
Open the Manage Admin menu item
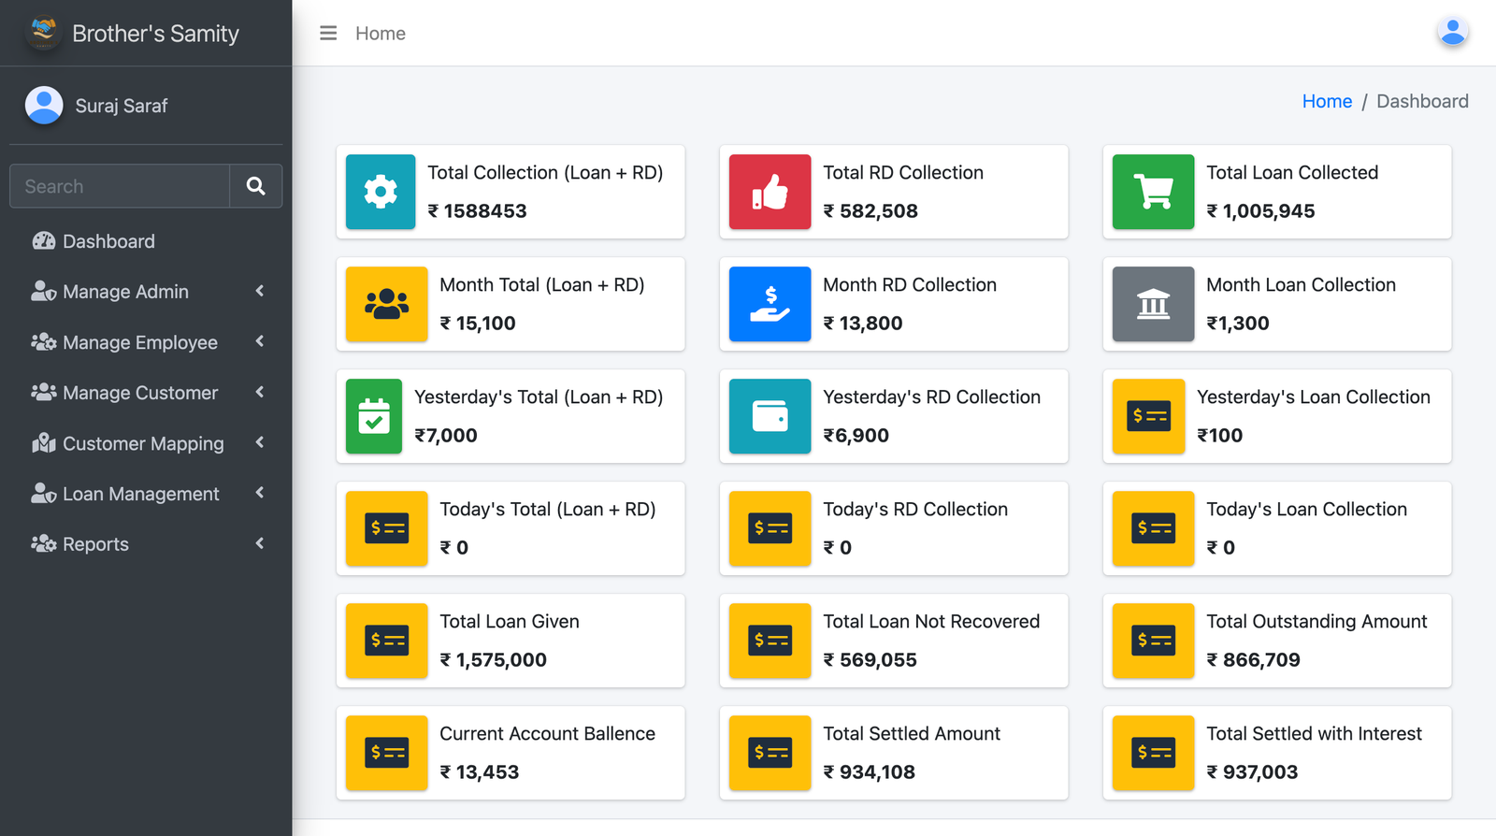click(x=146, y=292)
